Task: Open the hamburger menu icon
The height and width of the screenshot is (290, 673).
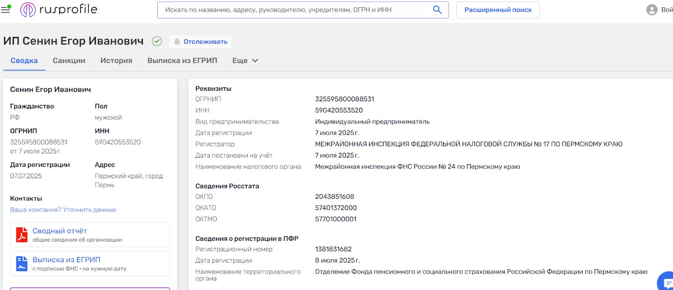Action: click(6, 9)
